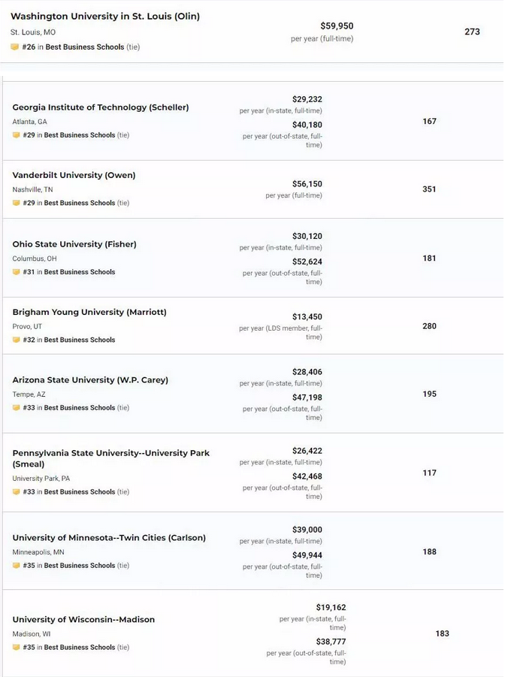
Task: Click Best Business Schools link under Vanderbilt
Action: tap(80, 203)
